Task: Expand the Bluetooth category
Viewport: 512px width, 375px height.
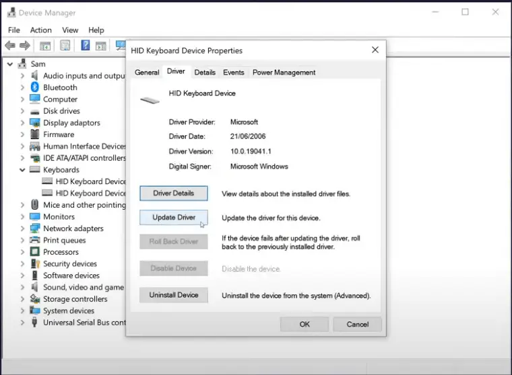Action: (x=22, y=87)
